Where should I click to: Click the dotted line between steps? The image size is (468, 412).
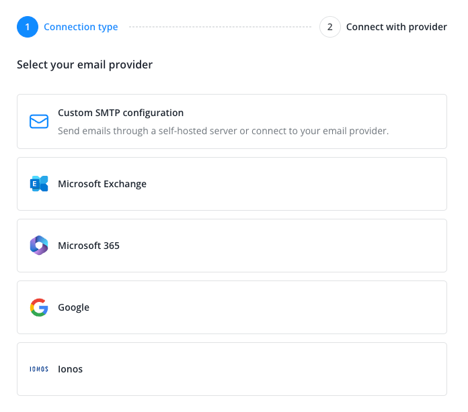(x=220, y=28)
